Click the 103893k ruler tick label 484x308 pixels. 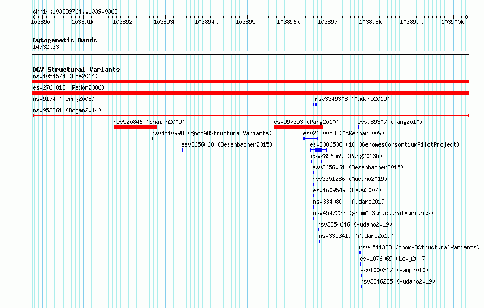pos(165,22)
